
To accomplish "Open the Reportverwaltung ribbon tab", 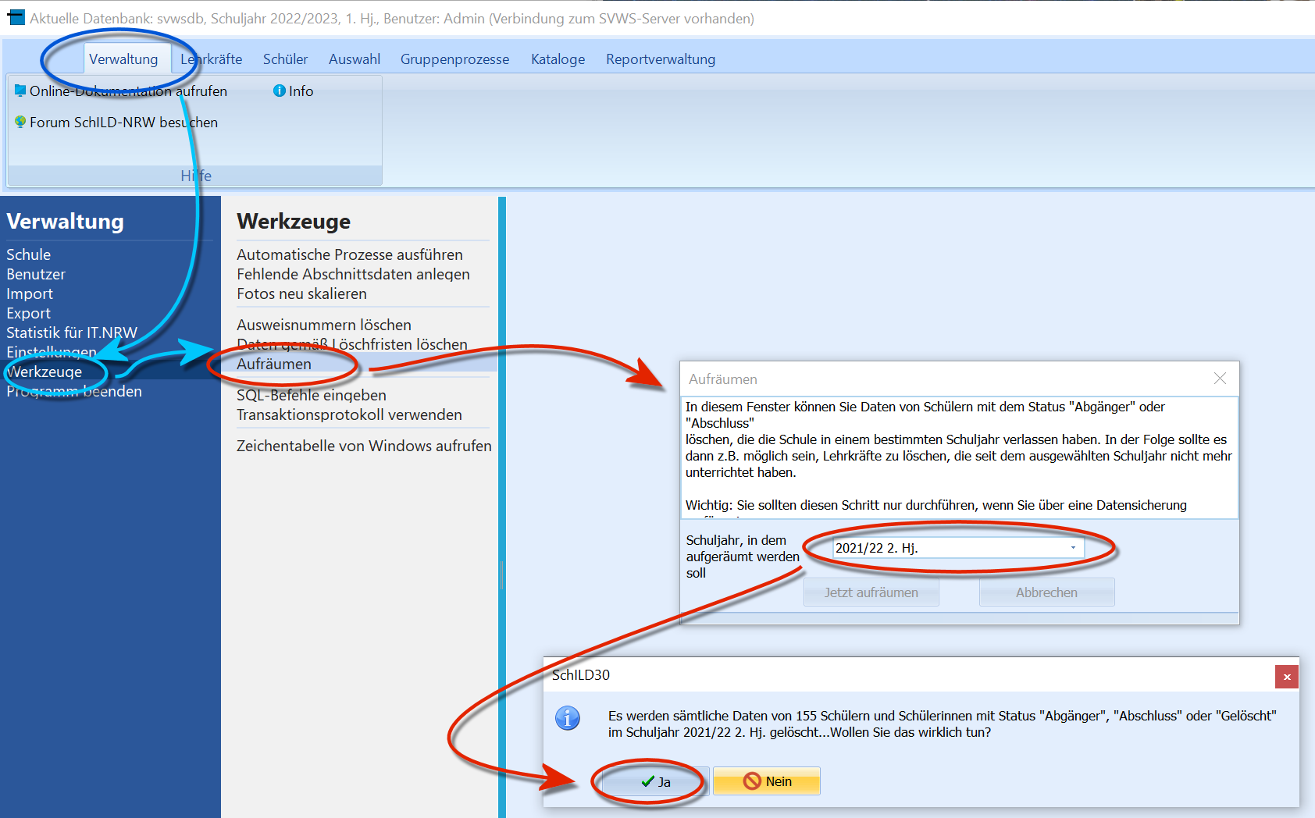I will [661, 59].
